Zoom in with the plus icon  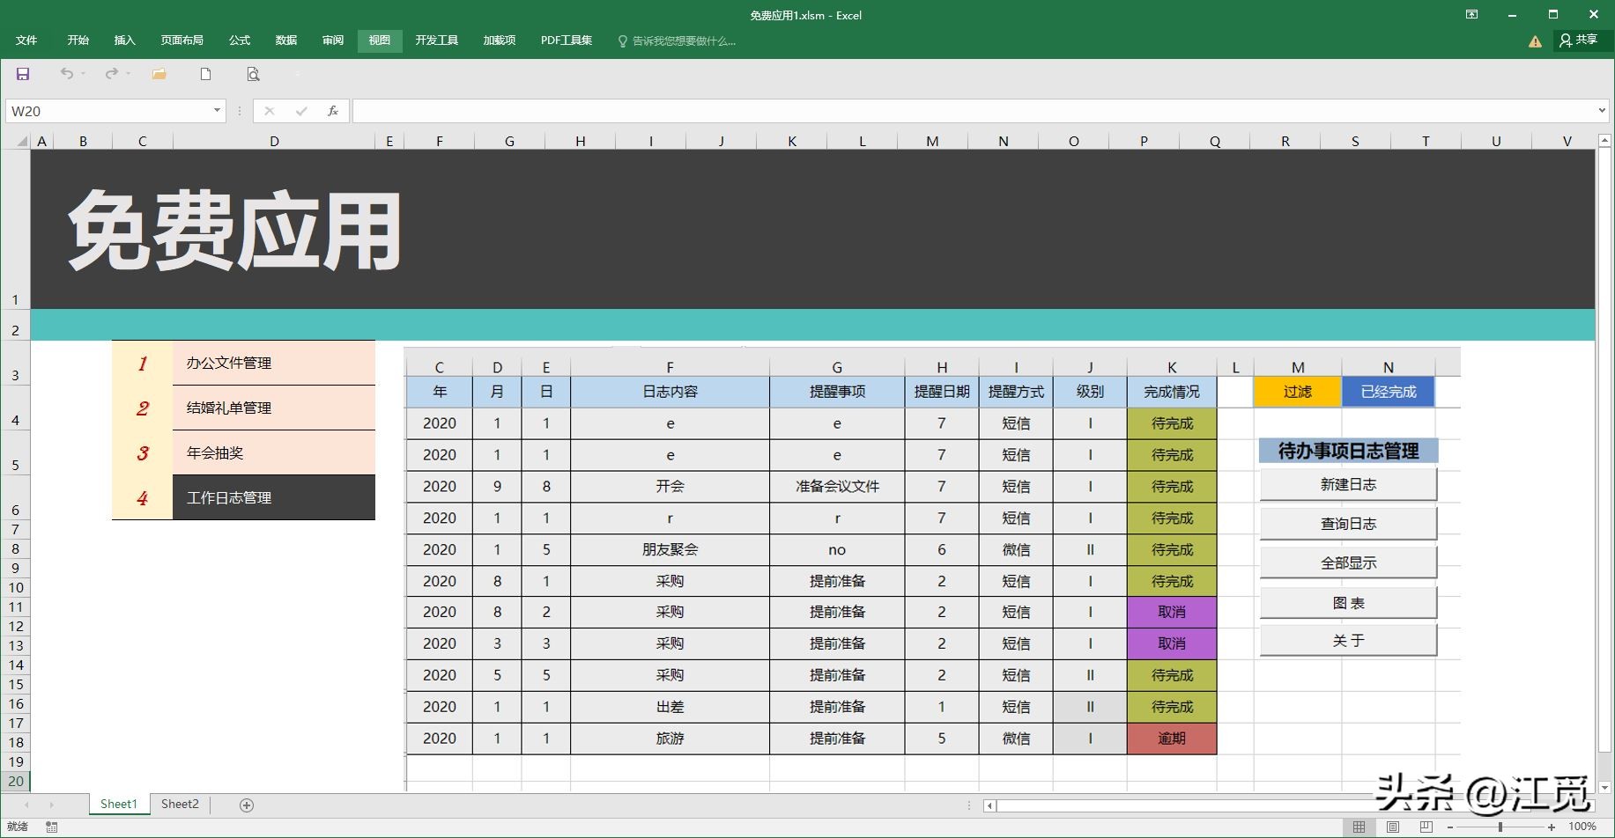pos(1552,827)
